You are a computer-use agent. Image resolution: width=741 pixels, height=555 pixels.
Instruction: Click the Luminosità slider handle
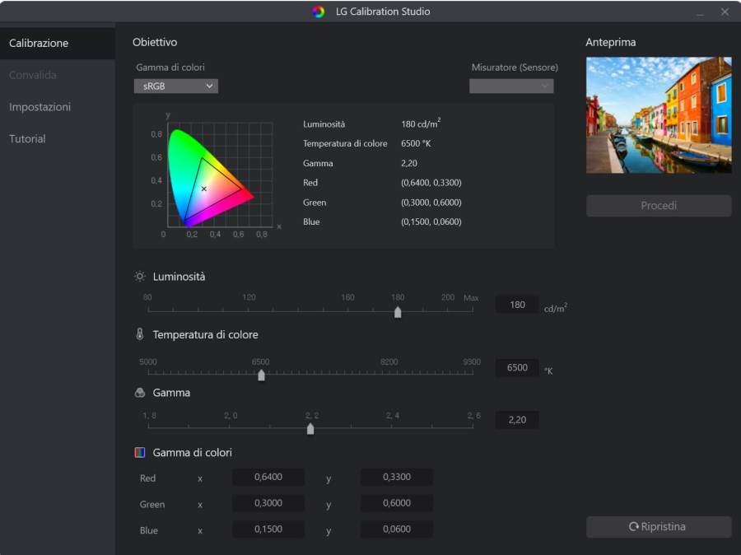click(398, 312)
